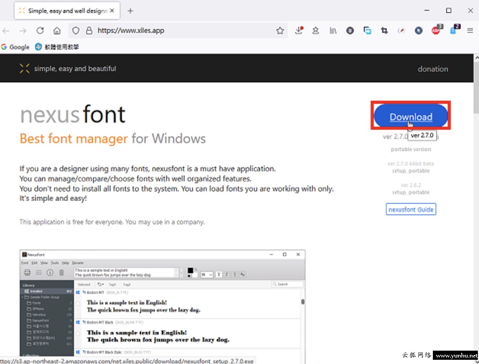This screenshot has height=364, width=479.
Task: Click the xiles logo in site header
Action: tap(24, 68)
